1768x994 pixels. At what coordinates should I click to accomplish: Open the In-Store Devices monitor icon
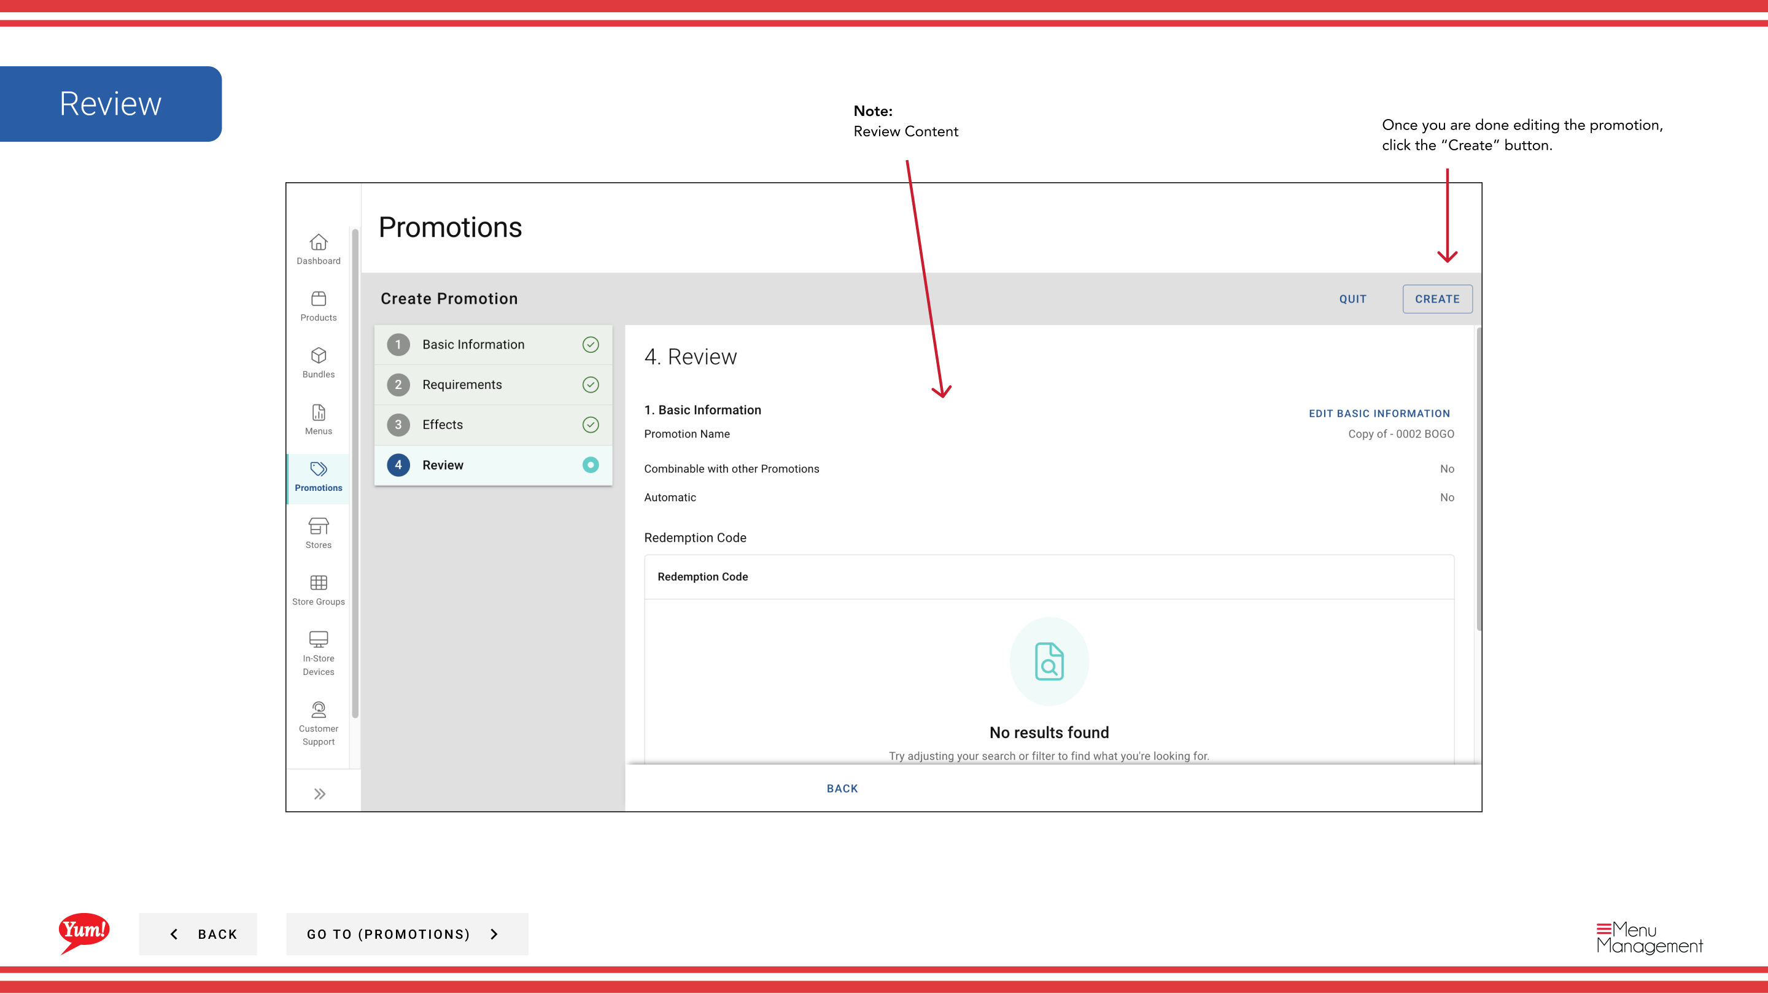[319, 639]
